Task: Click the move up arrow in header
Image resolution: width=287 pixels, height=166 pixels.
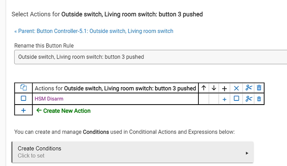Action: pos(203,88)
